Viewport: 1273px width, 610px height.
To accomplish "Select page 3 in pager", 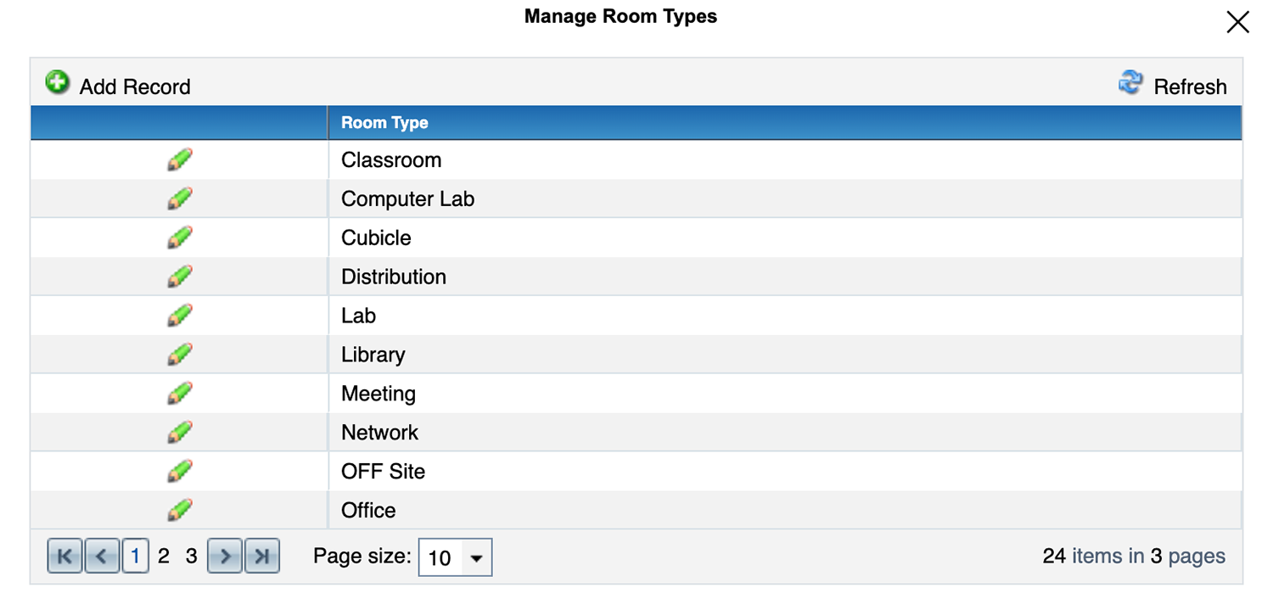I will pyautogui.click(x=192, y=557).
